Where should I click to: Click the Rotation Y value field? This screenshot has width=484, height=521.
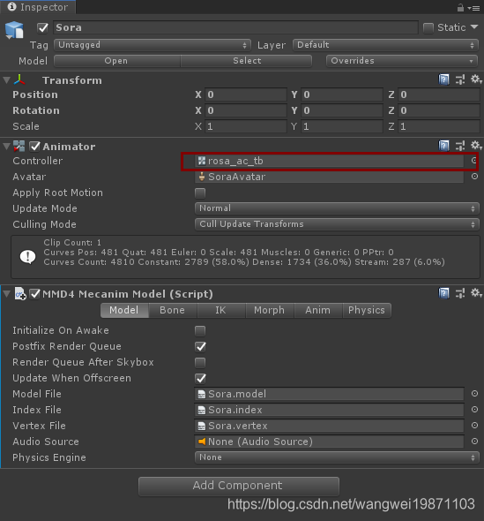tap(342, 110)
